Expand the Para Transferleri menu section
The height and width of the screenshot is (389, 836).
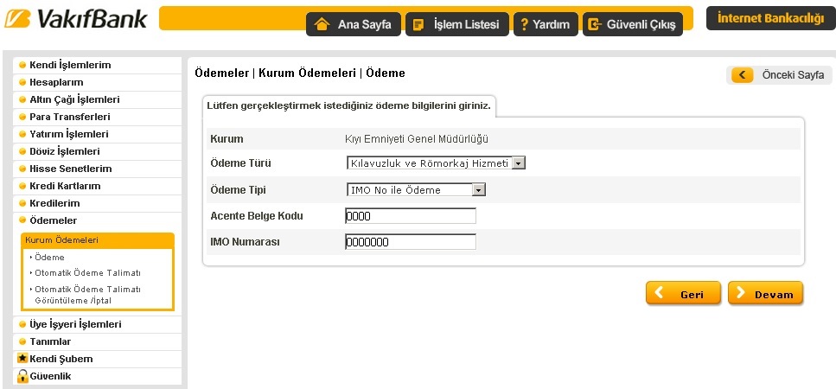(x=69, y=117)
